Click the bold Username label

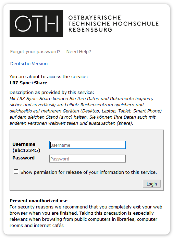[x=24, y=144]
